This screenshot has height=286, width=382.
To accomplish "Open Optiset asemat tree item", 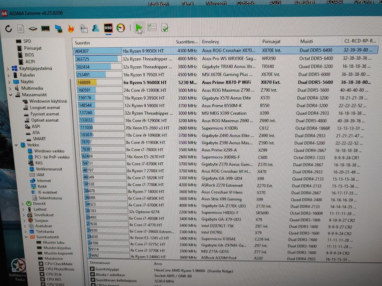I will coord(45,120).
